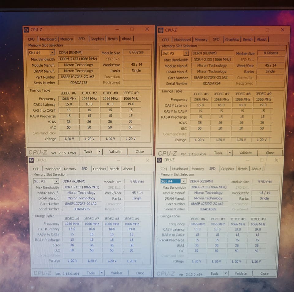Viewport: 294px width, 292px height.
Task: Click Validate button in Slot #4 window
Action: 241,273
